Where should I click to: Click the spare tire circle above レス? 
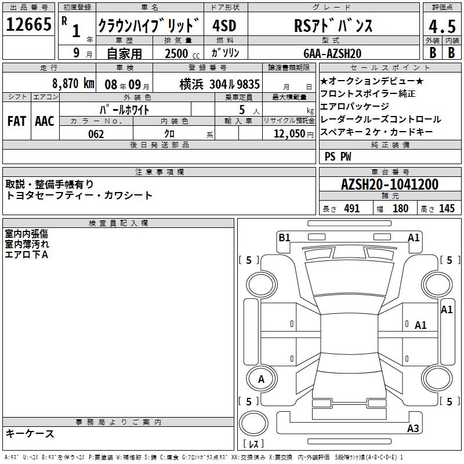(253, 423)
